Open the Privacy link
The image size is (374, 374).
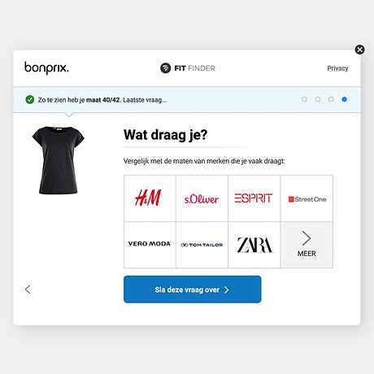tap(337, 68)
